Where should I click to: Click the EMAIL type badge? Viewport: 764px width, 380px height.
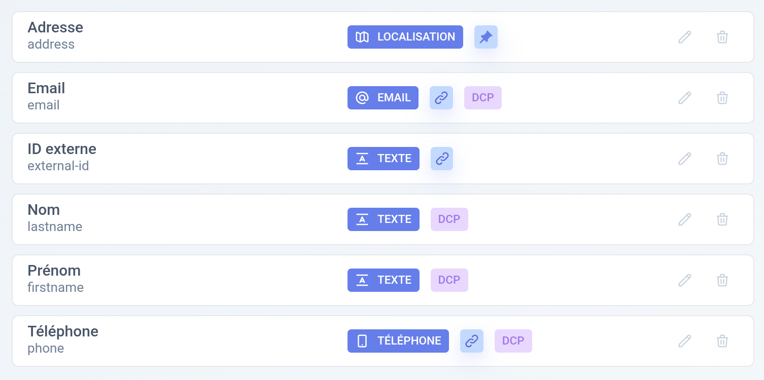383,98
